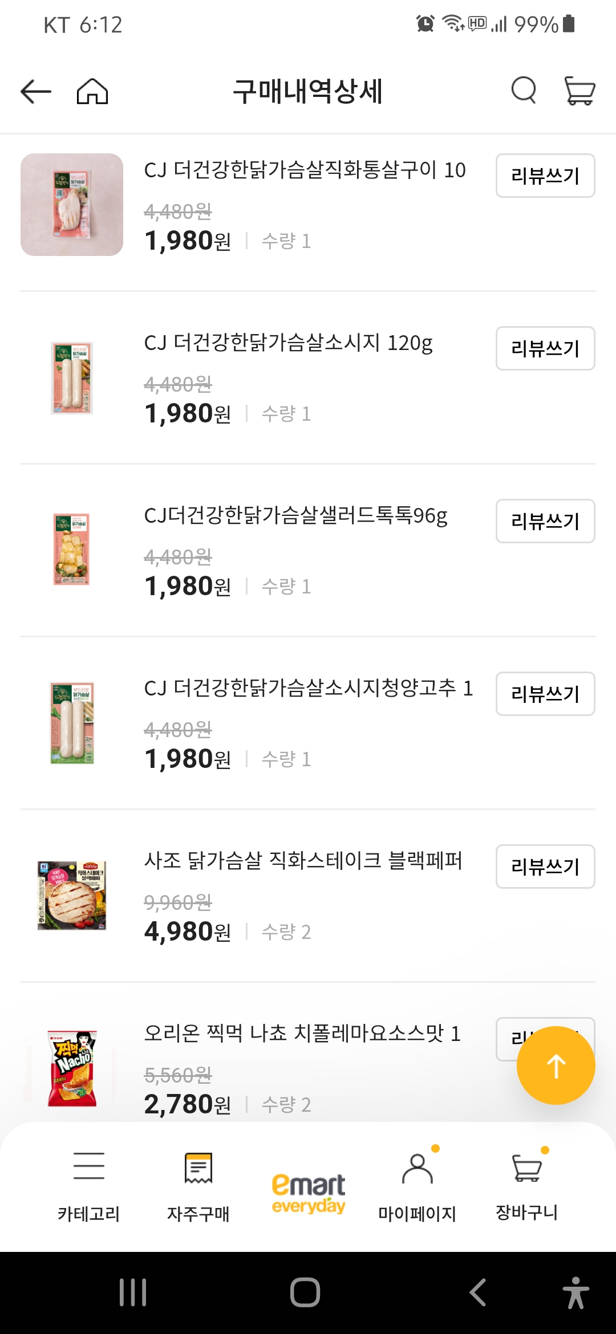Write review for 닭가슴살직화통살구이 item
The height and width of the screenshot is (1334, 616).
click(545, 176)
